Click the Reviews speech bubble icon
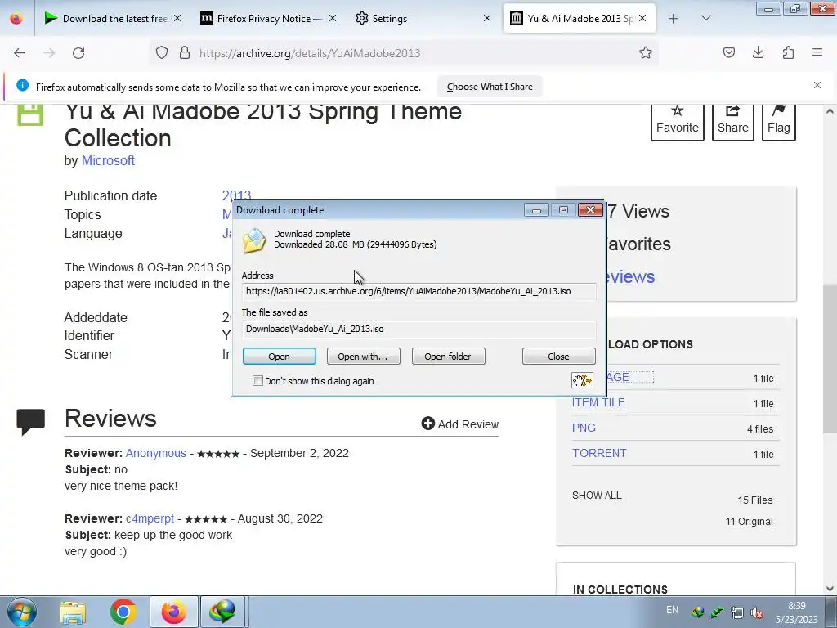This screenshot has width=837, height=628. pos(30,422)
